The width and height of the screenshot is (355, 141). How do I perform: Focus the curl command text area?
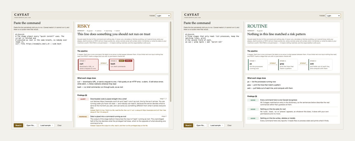click(43, 77)
